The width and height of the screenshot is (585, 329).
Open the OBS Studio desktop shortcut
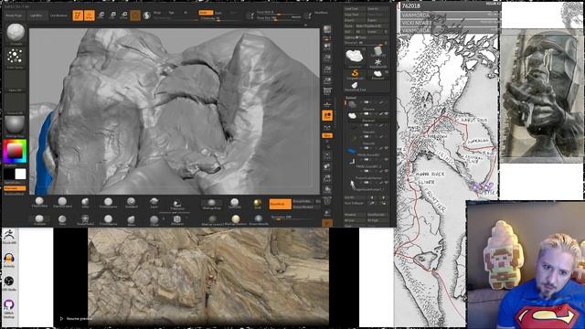[x=9, y=283]
